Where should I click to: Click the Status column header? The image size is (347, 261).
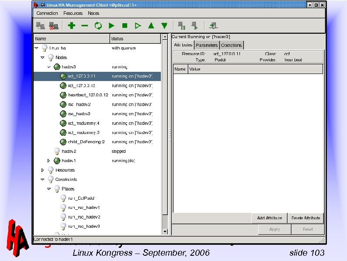pyautogui.click(x=135, y=39)
